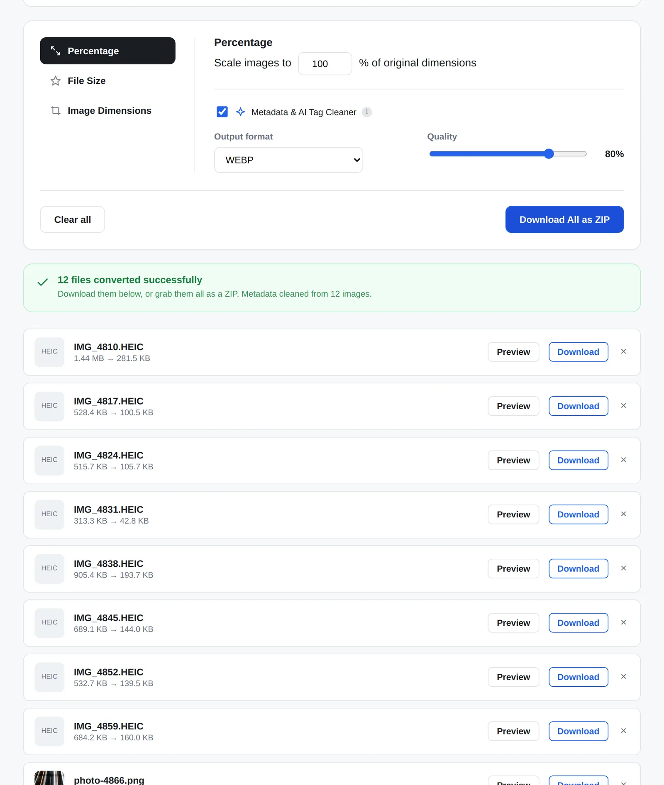Click the info icon next to Metadata Cleaner
Screen dimensions: 664x785
pos(367,112)
